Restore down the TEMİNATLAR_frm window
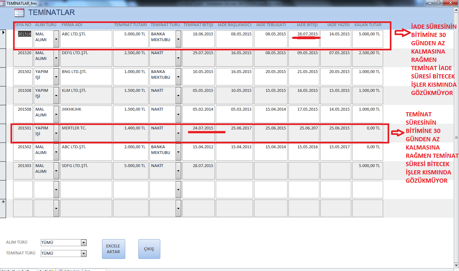Image resolution: width=459 pixels, height=271 pixels. [x=438, y=3]
